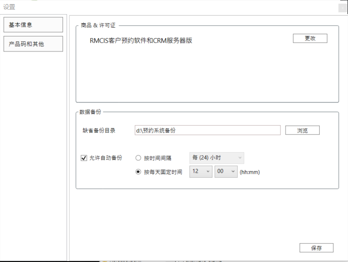Click the 浏览 button

click(302, 130)
